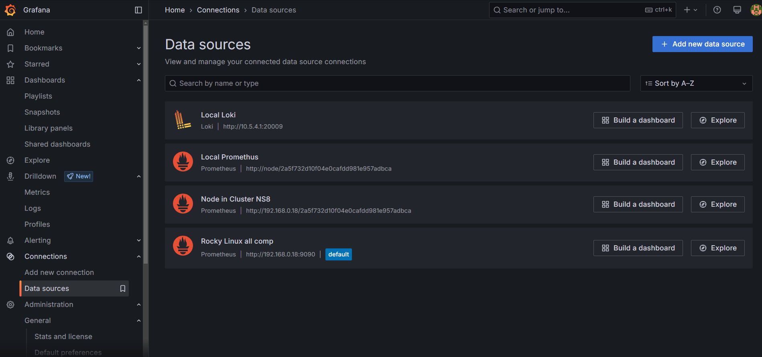
Task: Explore the Local Loki data source
Action: [x=717, y=120]
